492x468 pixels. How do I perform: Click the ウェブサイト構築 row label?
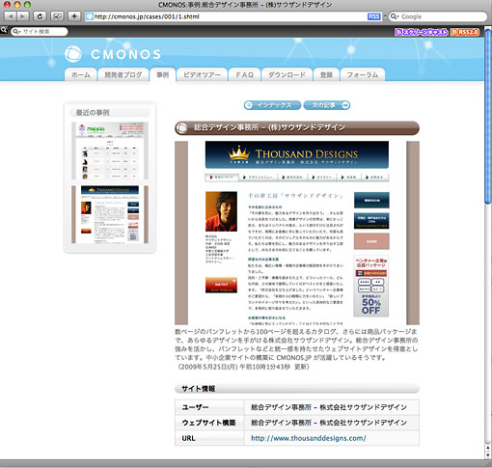[x=208, y=423]
